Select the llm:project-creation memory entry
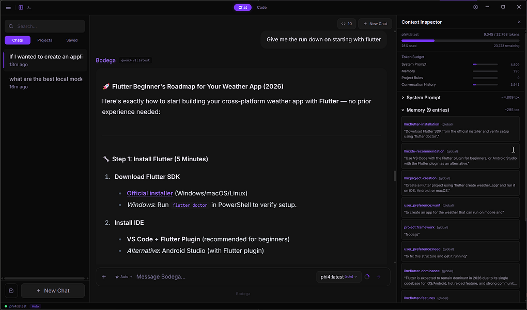527x310 pixels. pos(460,183)
